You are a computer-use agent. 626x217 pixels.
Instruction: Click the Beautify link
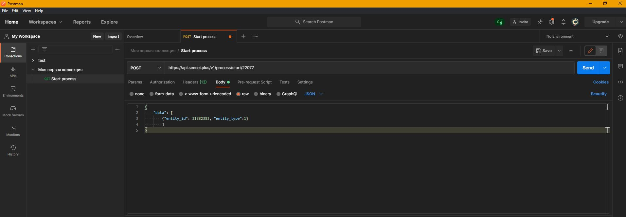[x=599, y=94]
